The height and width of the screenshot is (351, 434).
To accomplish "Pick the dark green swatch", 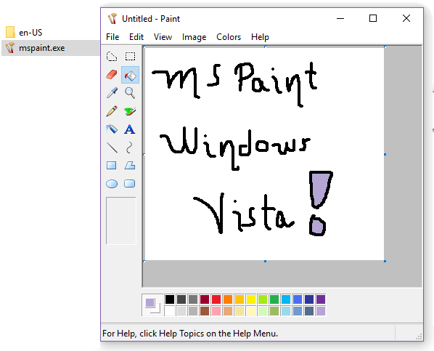I will pyautogui.click(x=274, y=299).
